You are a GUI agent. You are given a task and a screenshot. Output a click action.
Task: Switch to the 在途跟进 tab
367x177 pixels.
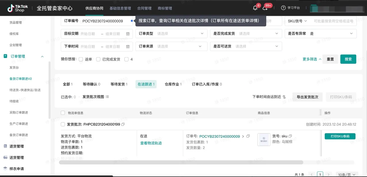tap(146, 84)
